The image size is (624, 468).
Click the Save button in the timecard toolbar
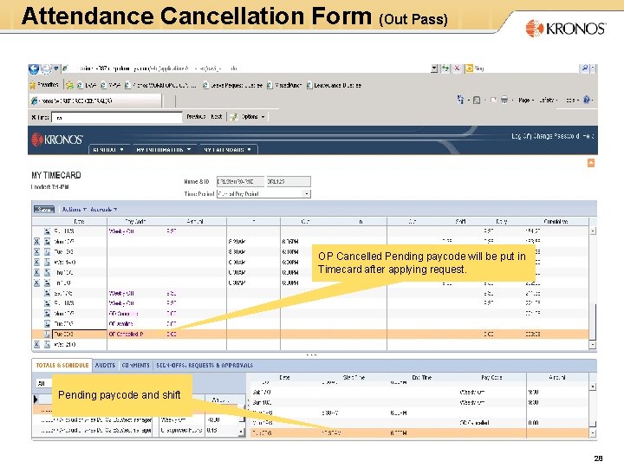click(x=44, y=210)
